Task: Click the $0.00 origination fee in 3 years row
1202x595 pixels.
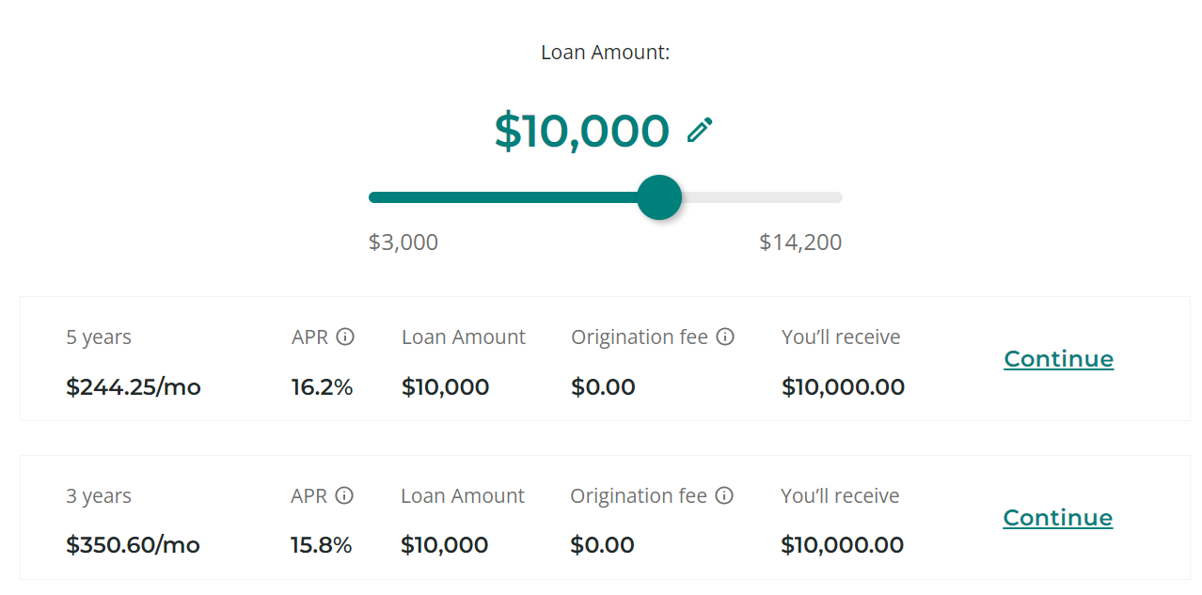Action: [602, 545]
